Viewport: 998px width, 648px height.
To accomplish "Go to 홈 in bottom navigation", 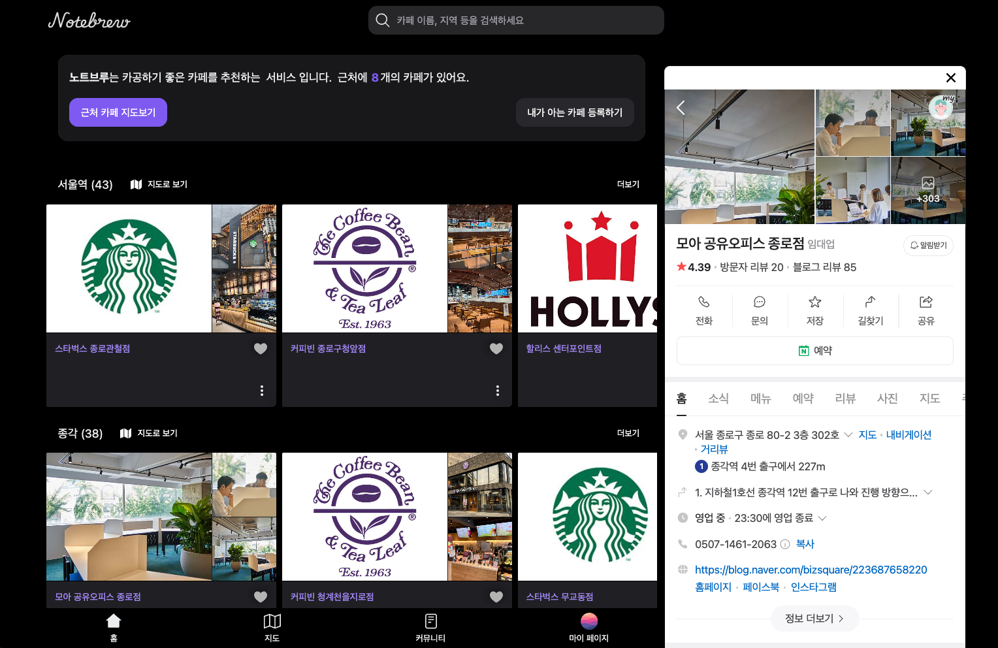I will tap(114, 628).
